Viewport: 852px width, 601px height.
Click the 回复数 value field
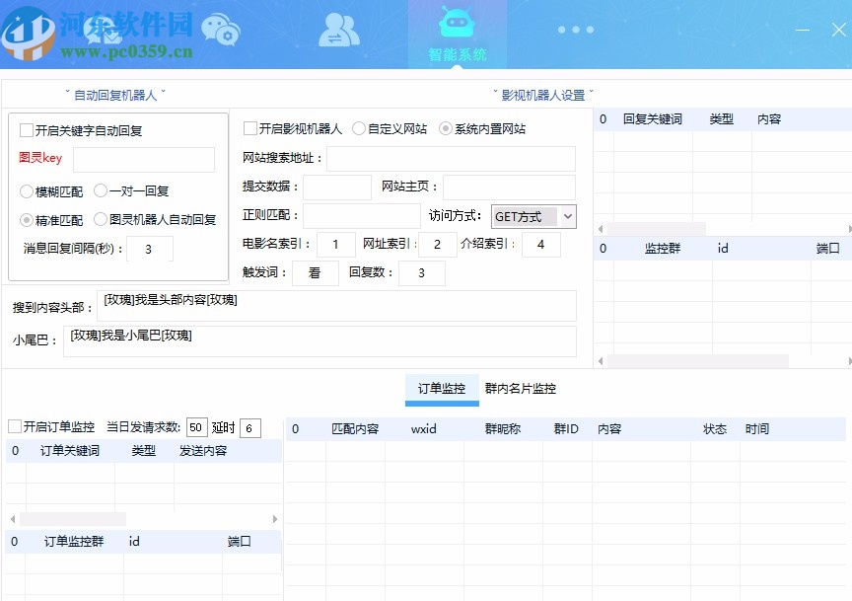tap(422, 273)
